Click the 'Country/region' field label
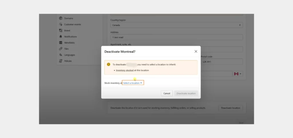 (x=118, y=20)
